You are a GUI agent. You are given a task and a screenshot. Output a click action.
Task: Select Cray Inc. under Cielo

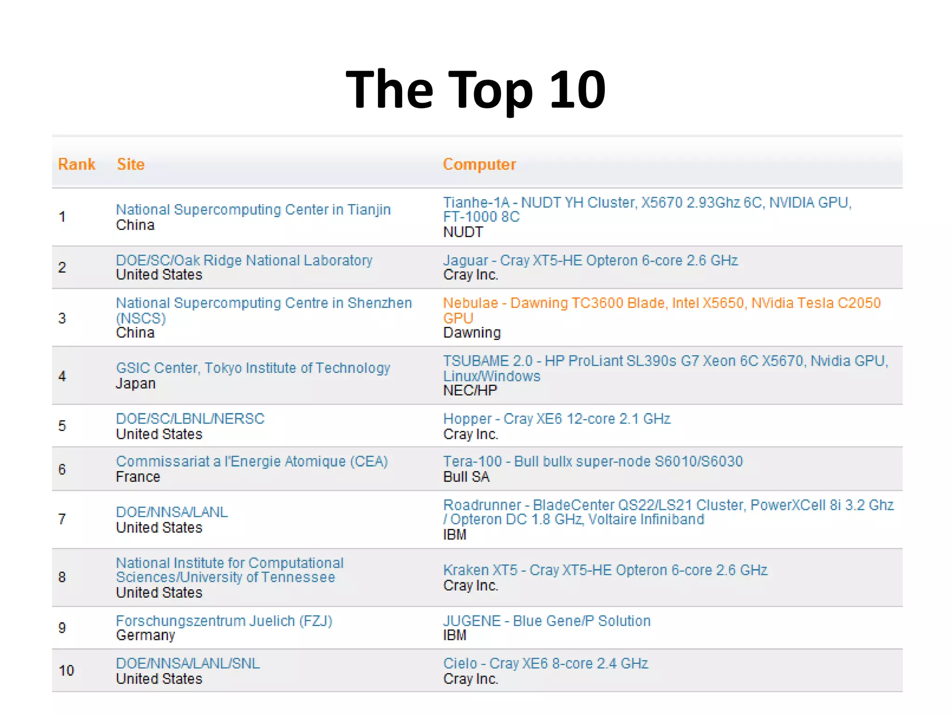pos(470,679)
